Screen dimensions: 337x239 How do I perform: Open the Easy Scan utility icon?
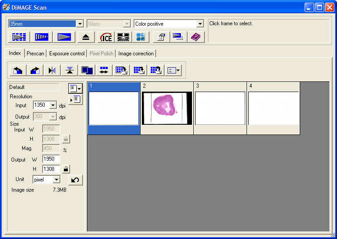click(178, 37)
